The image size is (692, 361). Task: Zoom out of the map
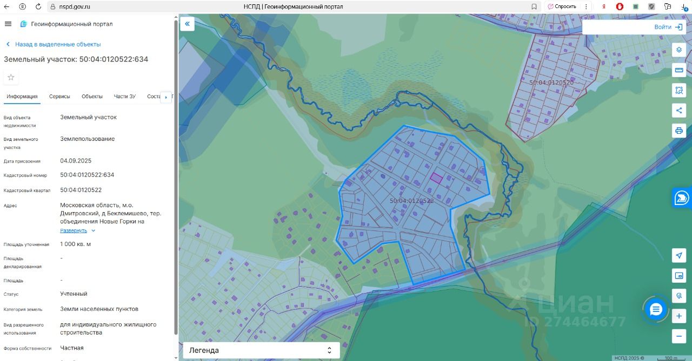(x=679, y=336)
